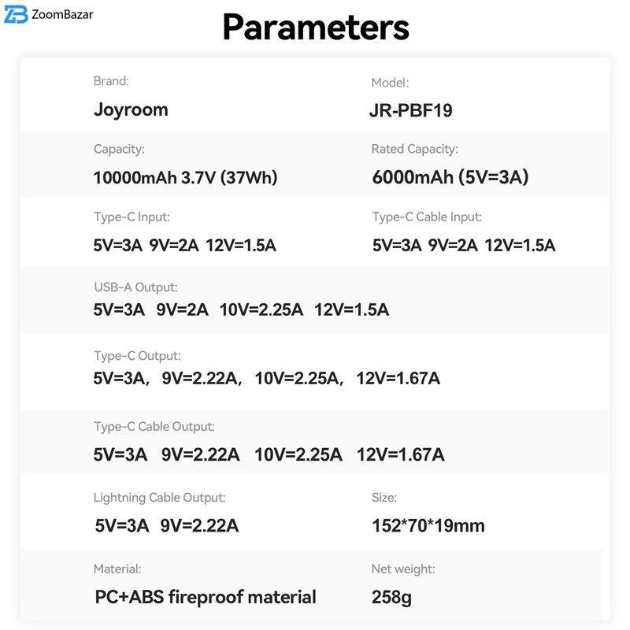630x630 pixels.
Task: Click the PC+ABS fireproof material text
Action: pos(206,597)
